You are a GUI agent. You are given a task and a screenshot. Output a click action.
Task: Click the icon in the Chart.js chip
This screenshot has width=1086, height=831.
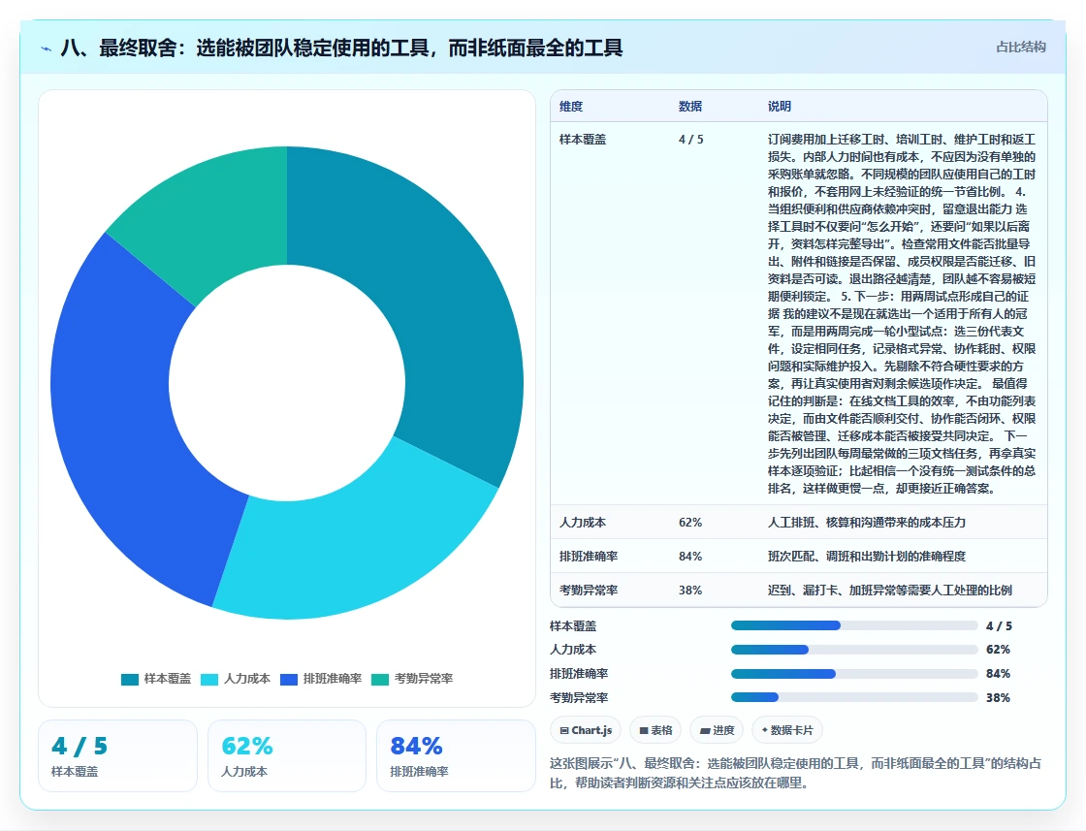[563, 730]
